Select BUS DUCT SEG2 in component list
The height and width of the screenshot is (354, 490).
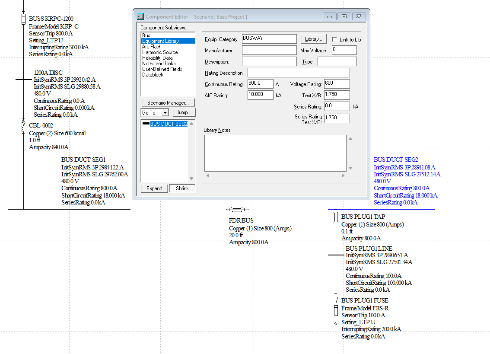[x=169, y=124]
